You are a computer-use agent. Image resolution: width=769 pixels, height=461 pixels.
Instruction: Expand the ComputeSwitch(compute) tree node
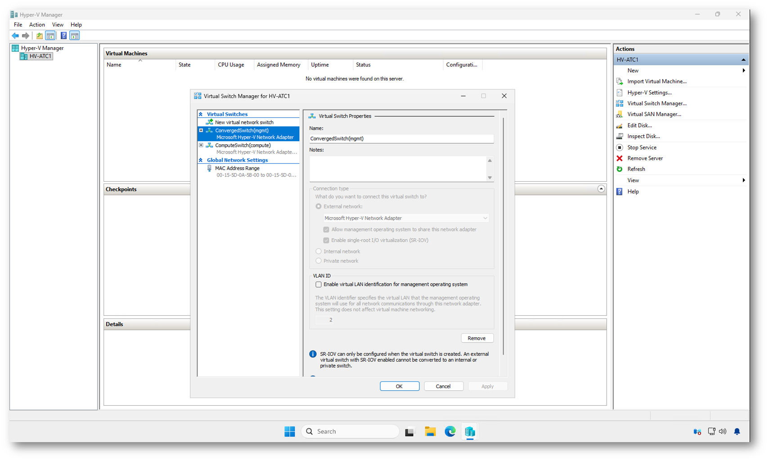[201, 145]
